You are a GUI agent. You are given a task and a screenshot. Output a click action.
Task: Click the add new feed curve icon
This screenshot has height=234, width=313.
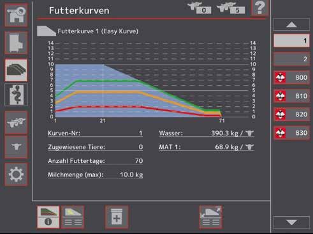pos(117,217)
